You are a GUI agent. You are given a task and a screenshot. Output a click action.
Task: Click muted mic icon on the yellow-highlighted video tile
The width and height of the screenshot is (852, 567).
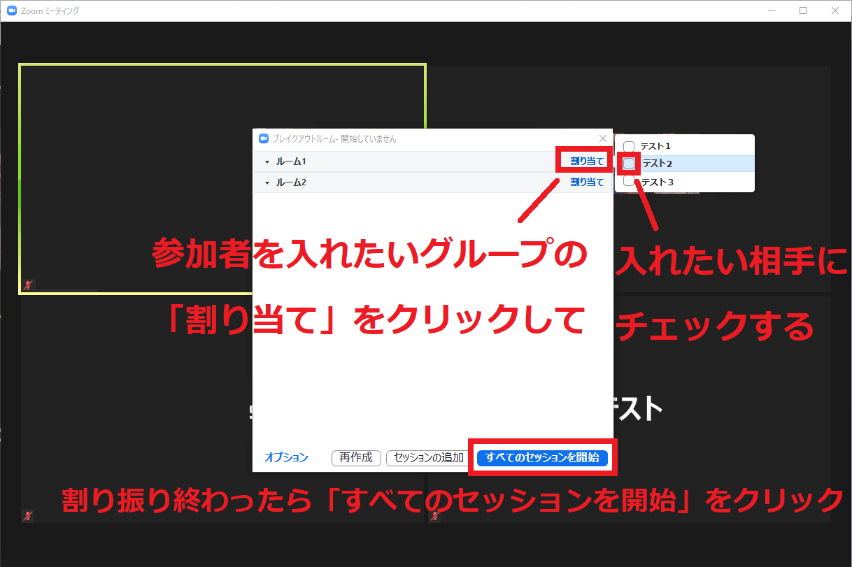28,285
